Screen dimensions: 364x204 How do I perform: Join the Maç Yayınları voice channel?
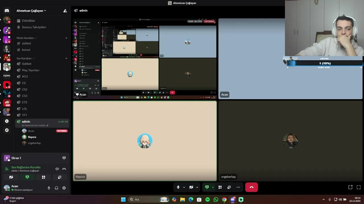tap(42, 70)
